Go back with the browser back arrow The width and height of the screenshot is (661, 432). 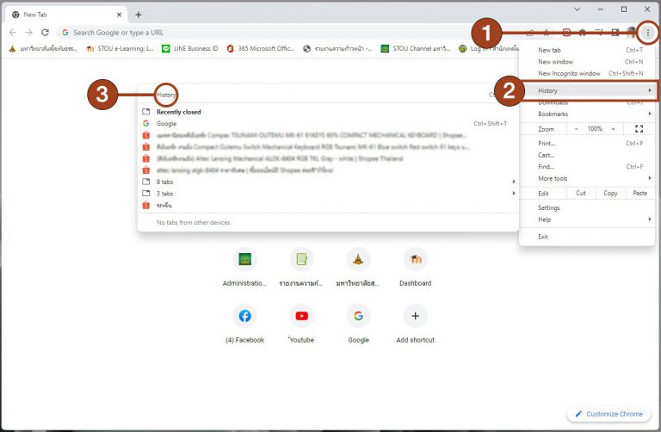pyautogui.click(x=13, y=33)
